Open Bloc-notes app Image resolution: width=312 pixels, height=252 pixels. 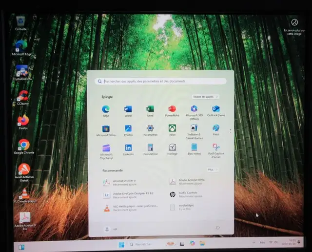194,149
